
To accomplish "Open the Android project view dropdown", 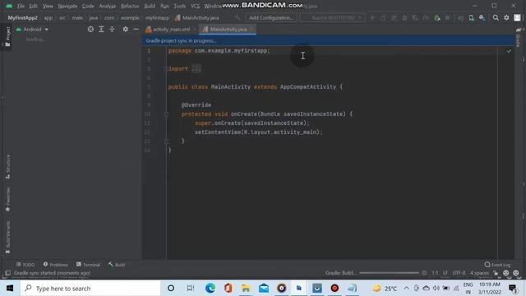I will 33,30.
